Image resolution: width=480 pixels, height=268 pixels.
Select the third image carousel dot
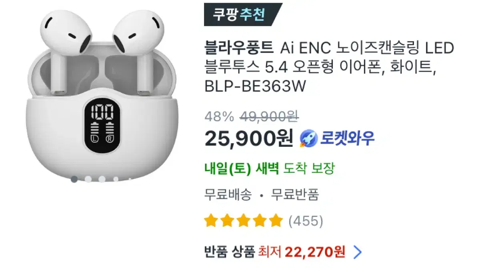point(102,179)
